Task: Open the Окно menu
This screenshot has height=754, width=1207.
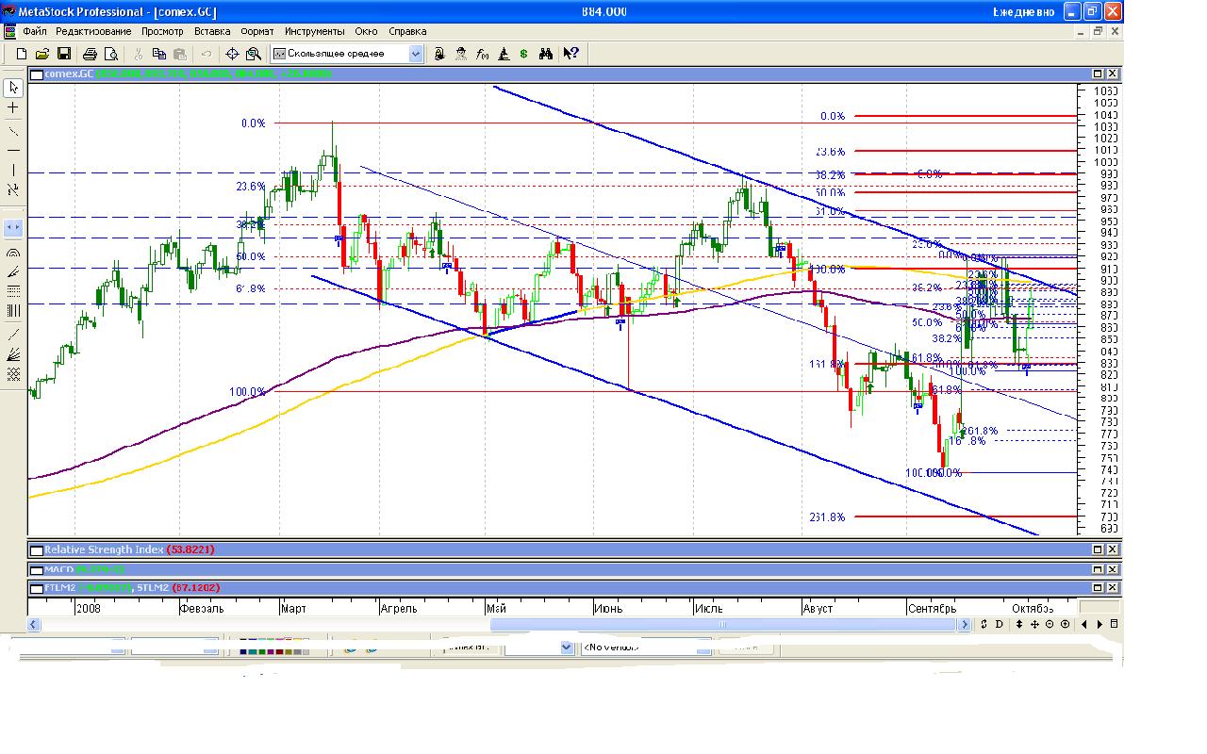Action: pyautogui.click(x=366, y=31)
